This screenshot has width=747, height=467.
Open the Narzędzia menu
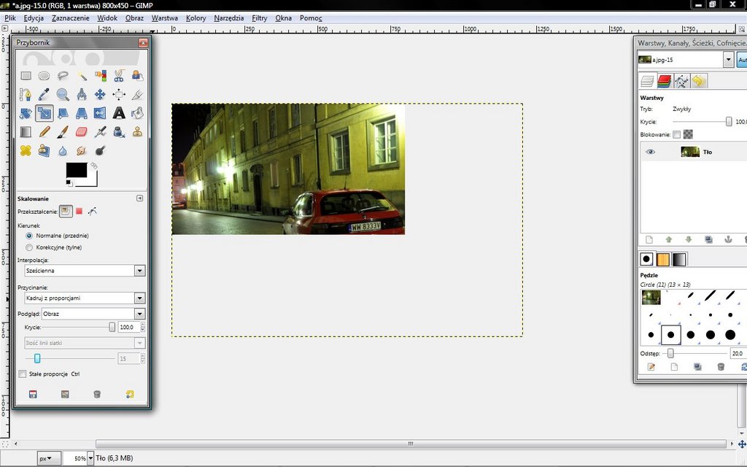tap(228, 18)
